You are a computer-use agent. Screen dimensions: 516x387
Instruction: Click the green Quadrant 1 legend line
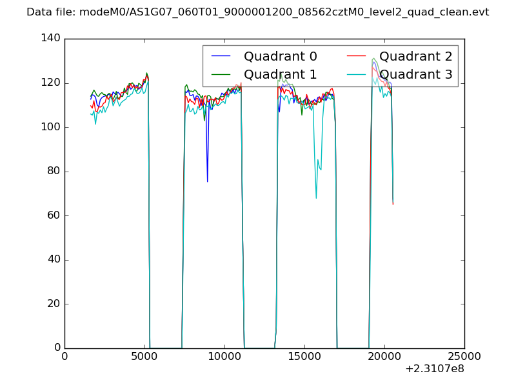click(221, 75)
